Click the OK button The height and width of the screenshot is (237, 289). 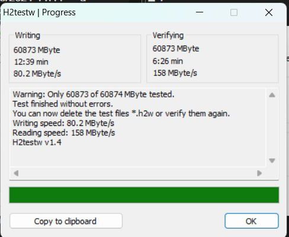(252, 221)
